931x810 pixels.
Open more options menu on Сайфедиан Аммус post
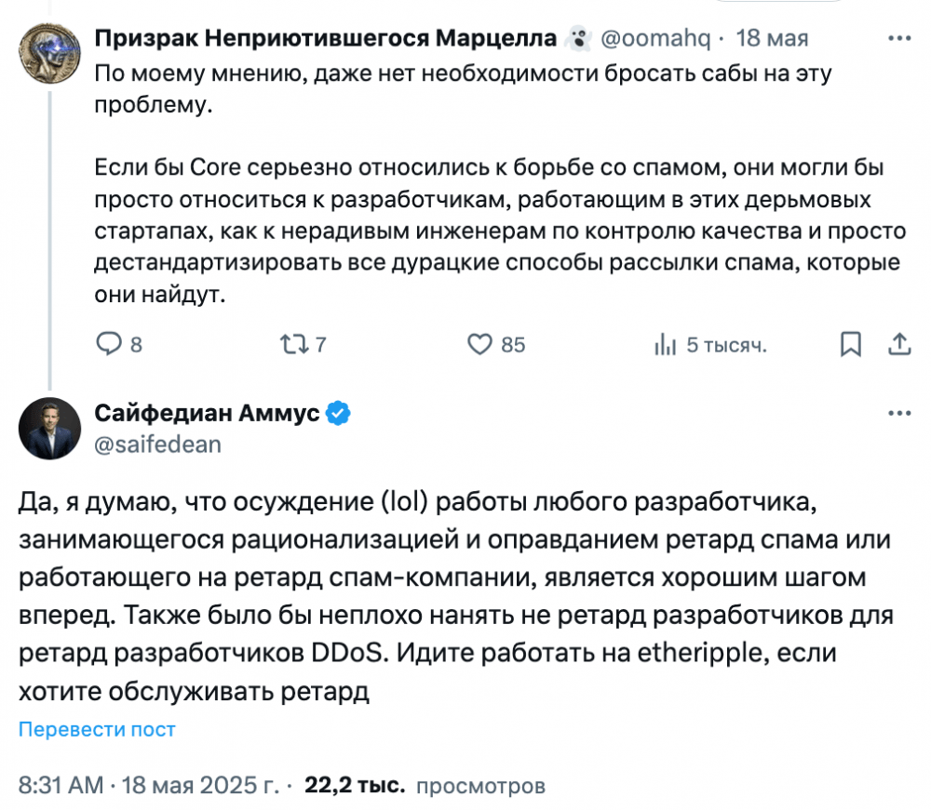click(899, 413)
